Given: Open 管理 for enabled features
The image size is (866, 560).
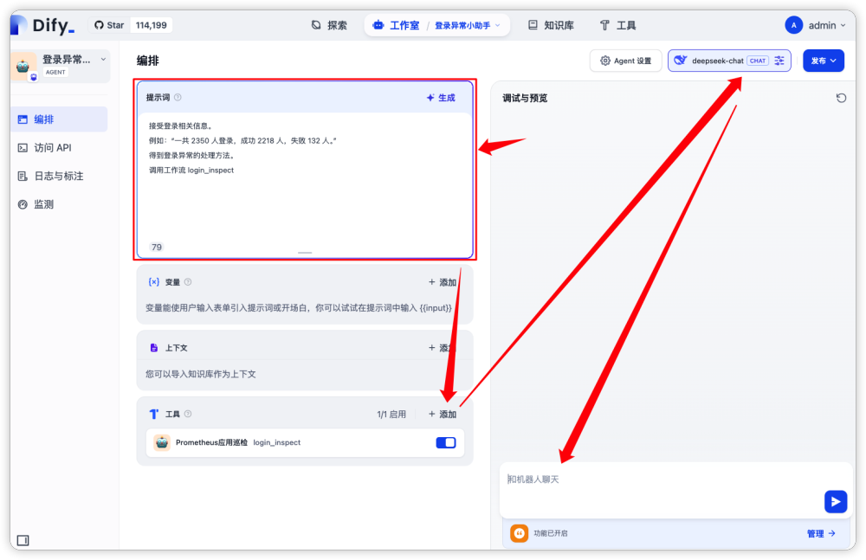Looking at the screenshot, I should [x=821, y=533].
